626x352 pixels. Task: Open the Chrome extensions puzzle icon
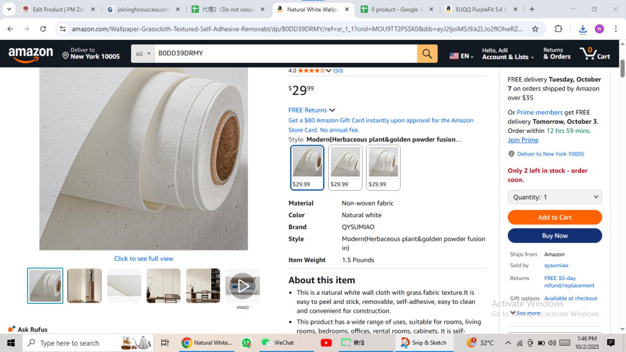tap(558, 29)
